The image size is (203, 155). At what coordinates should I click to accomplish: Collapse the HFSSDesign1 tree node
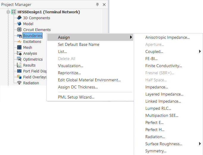8,12
